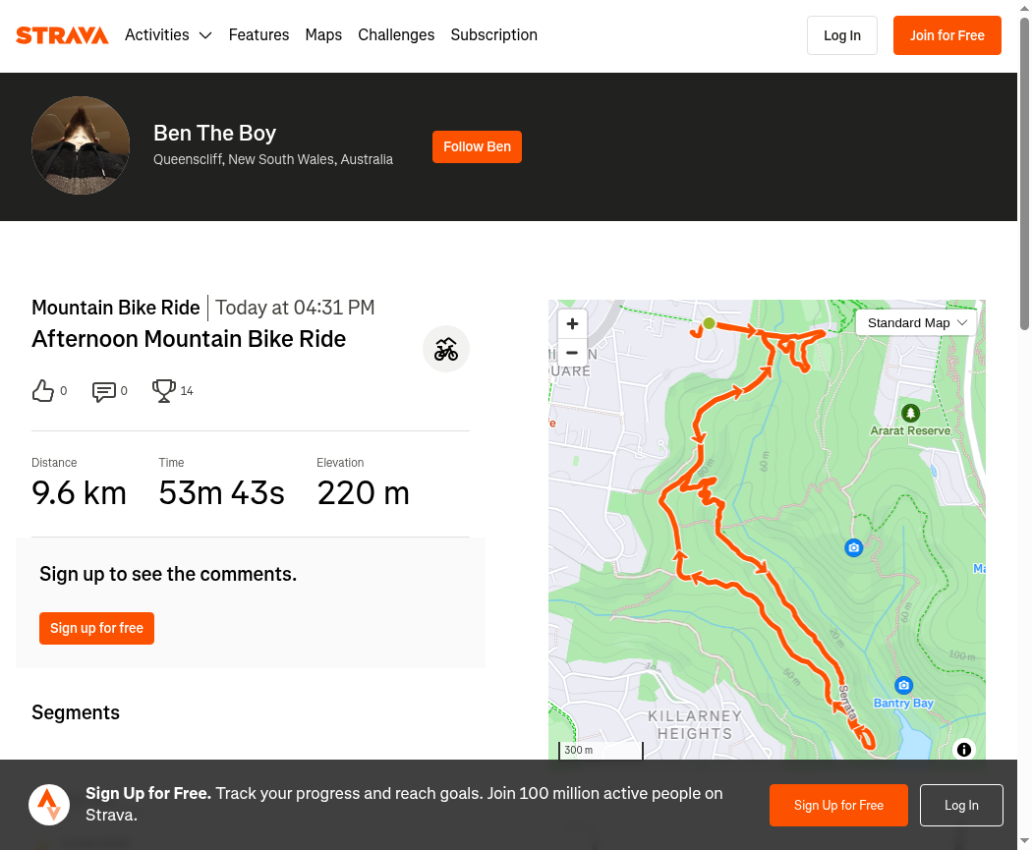This screenshot has width=1032, height=850.
Task: Click the mountain bike activity type icon
Action: tap(446, 350)
